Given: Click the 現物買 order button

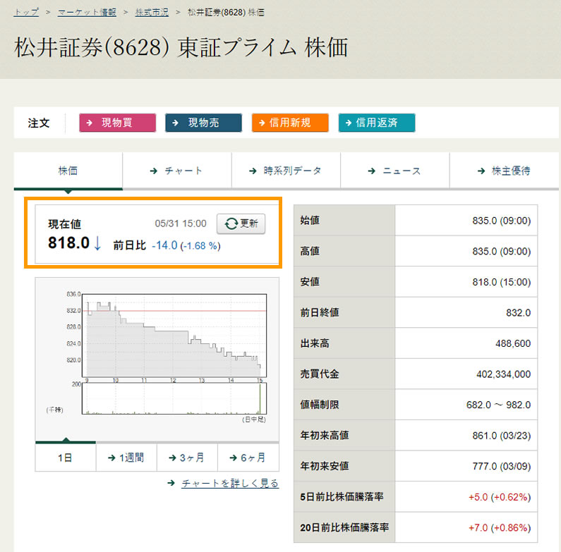Looking at the screenshot, I should coord(117,123).
